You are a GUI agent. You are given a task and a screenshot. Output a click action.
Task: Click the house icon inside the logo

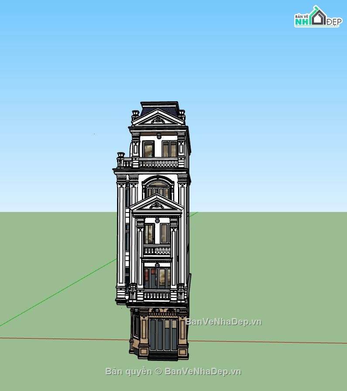pyautogui.click(x=318, y=17)
